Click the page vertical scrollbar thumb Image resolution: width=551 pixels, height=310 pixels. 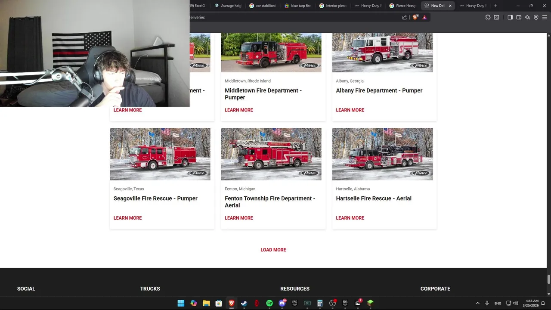pos(548,279)
